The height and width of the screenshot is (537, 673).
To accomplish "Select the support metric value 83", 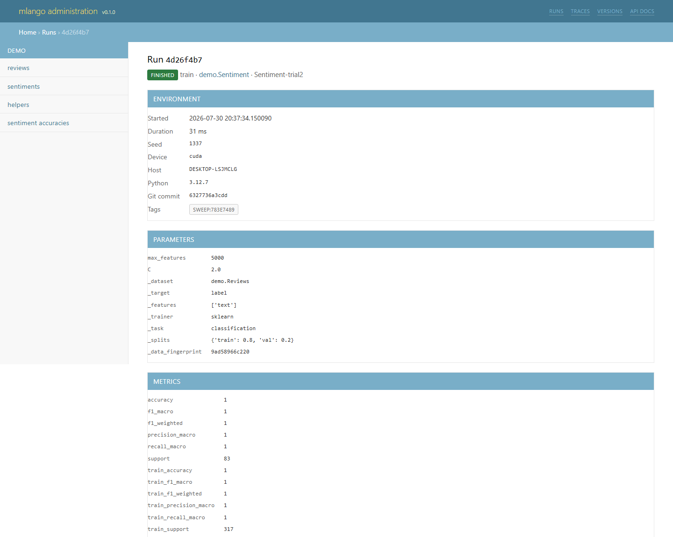I will (227, 459).
